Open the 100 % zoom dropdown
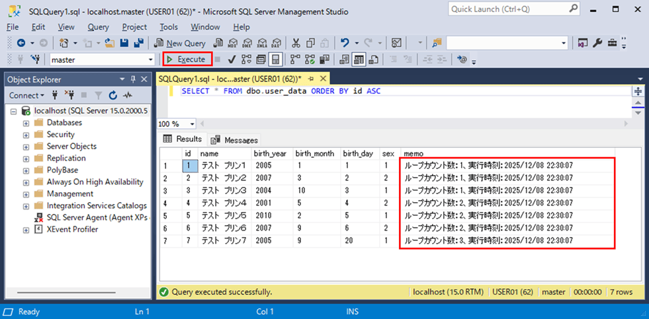This screenshot has height=319, width=649. [192, 124]
